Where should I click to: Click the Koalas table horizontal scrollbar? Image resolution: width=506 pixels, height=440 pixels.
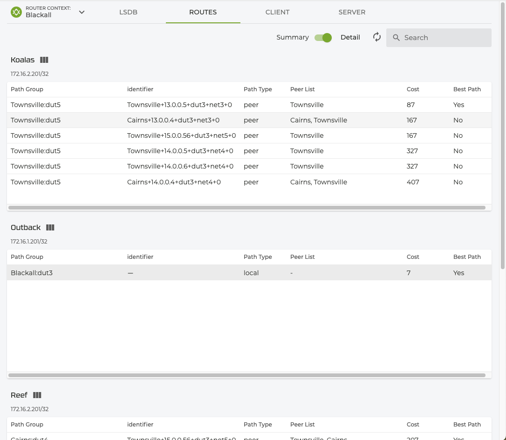pyautogui.click(x=247, y=208)
